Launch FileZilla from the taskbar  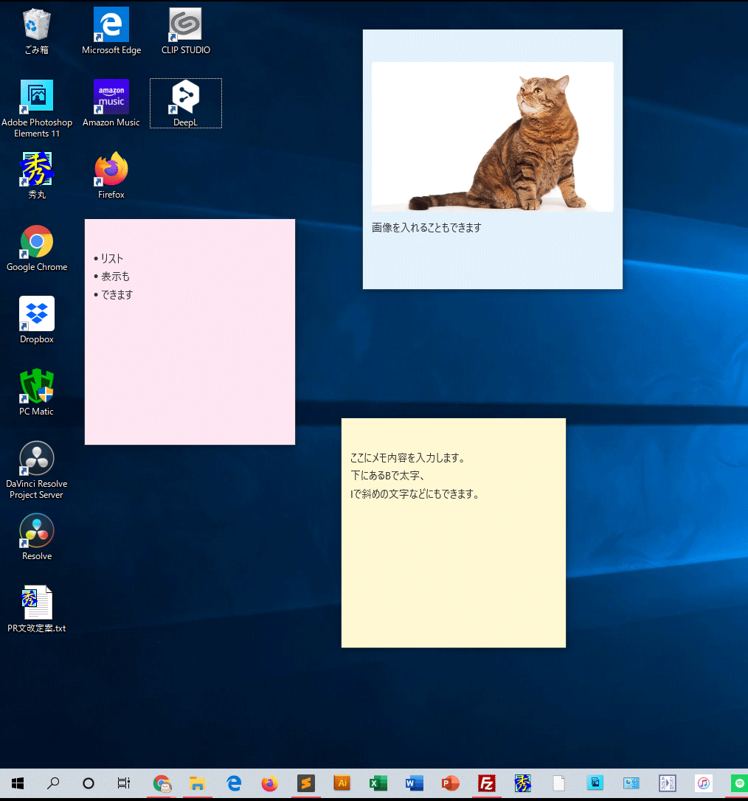pyautogui.click(x=486, y=783)
